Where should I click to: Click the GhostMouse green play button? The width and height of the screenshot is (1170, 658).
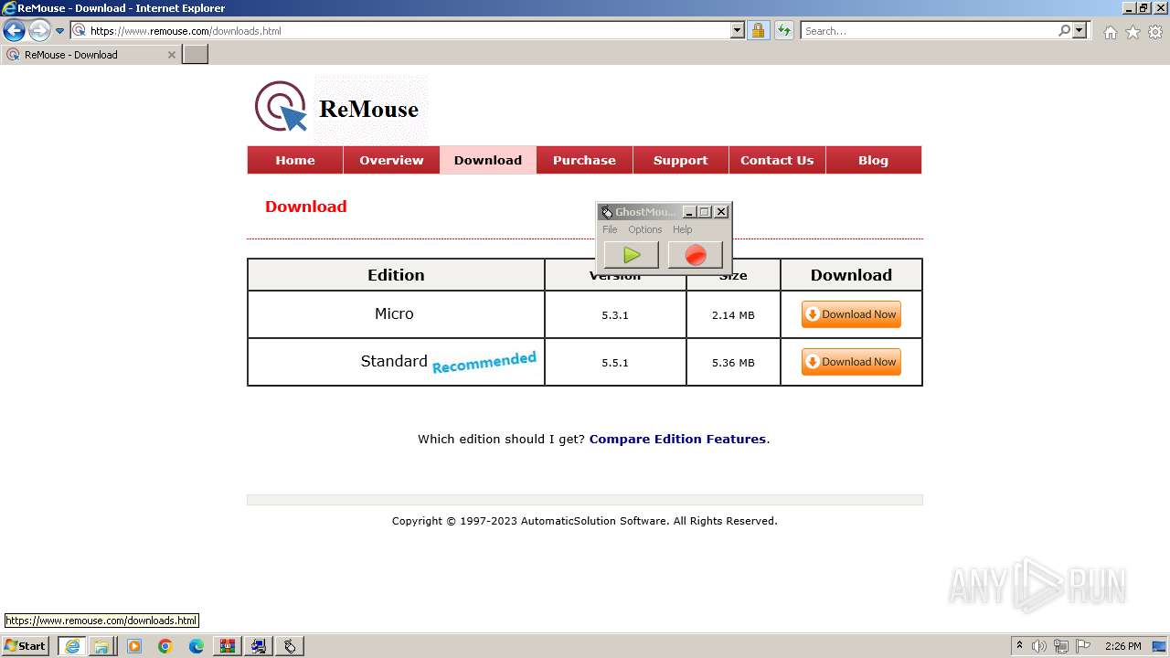pyautogui.click(x=631, y=255)
